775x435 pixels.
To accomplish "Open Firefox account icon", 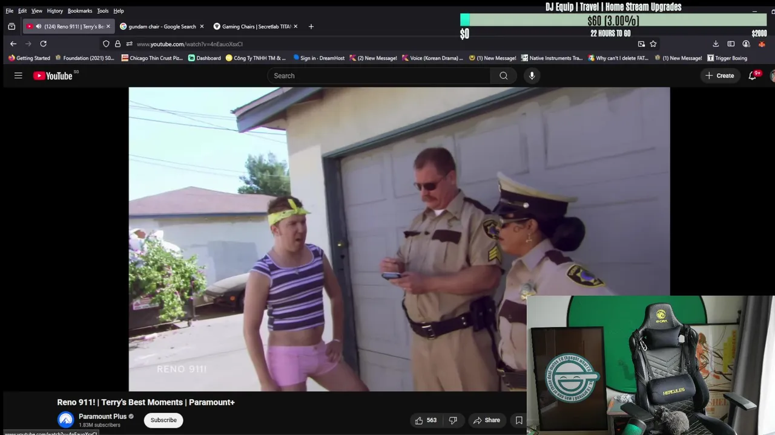I will click(x=746, y=43).
